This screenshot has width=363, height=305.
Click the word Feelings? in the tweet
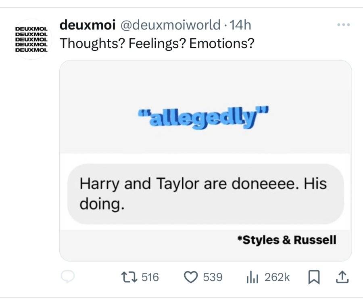[157, 44]
